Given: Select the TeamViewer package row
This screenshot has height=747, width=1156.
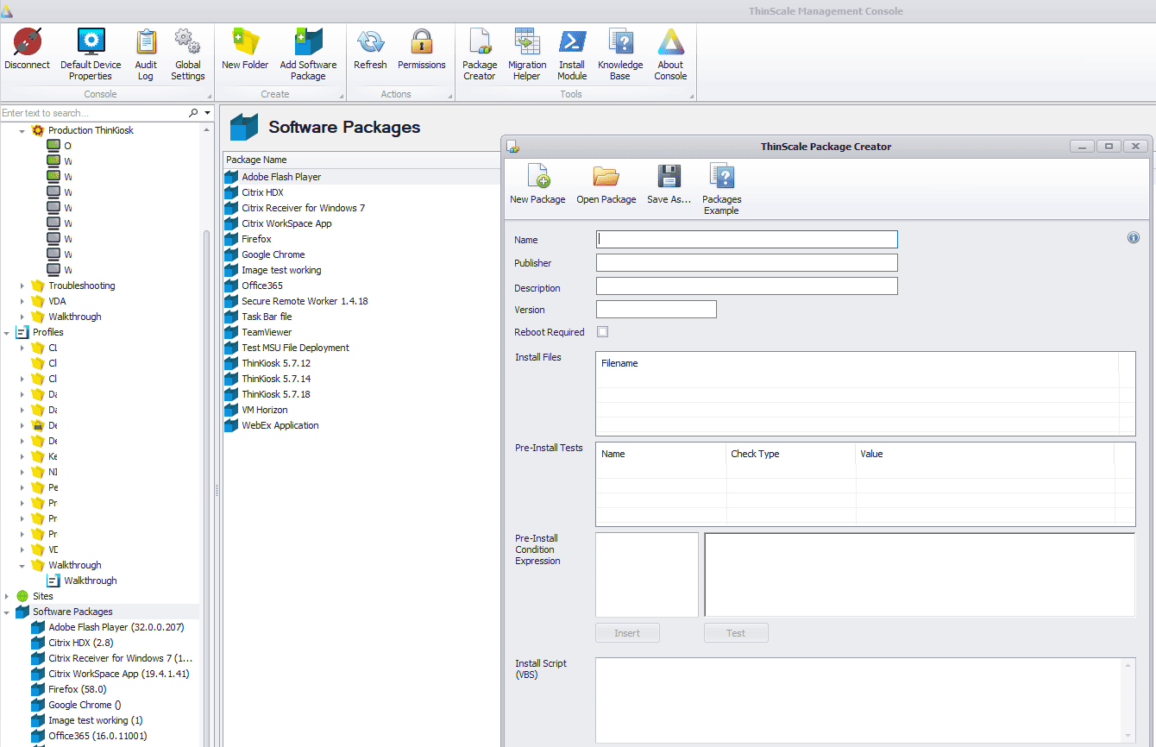Looking at the screenshot, I should [x=361, y=332].
